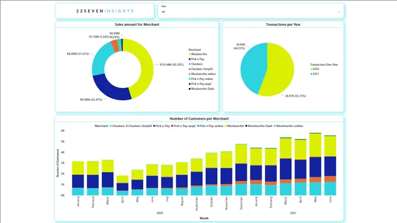Screen dimensions: 397x223
Task: Click the Woolworths segment of October 2020 bar
Action: 212,160
